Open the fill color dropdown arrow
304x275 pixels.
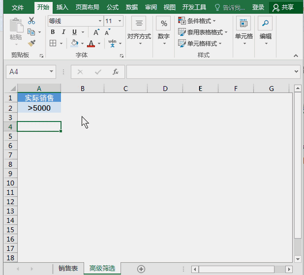point(82,43)
